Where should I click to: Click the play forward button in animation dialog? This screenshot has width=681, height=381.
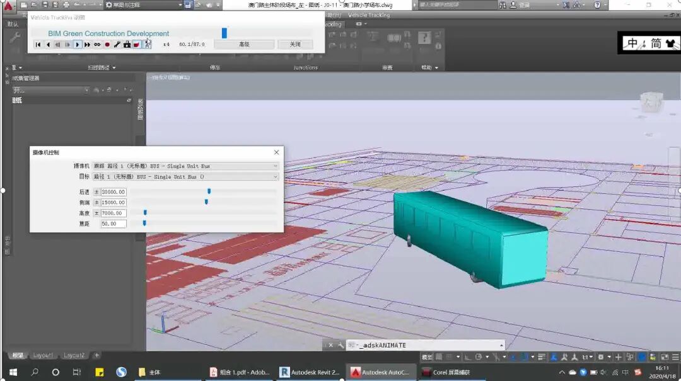coord(78,45)
